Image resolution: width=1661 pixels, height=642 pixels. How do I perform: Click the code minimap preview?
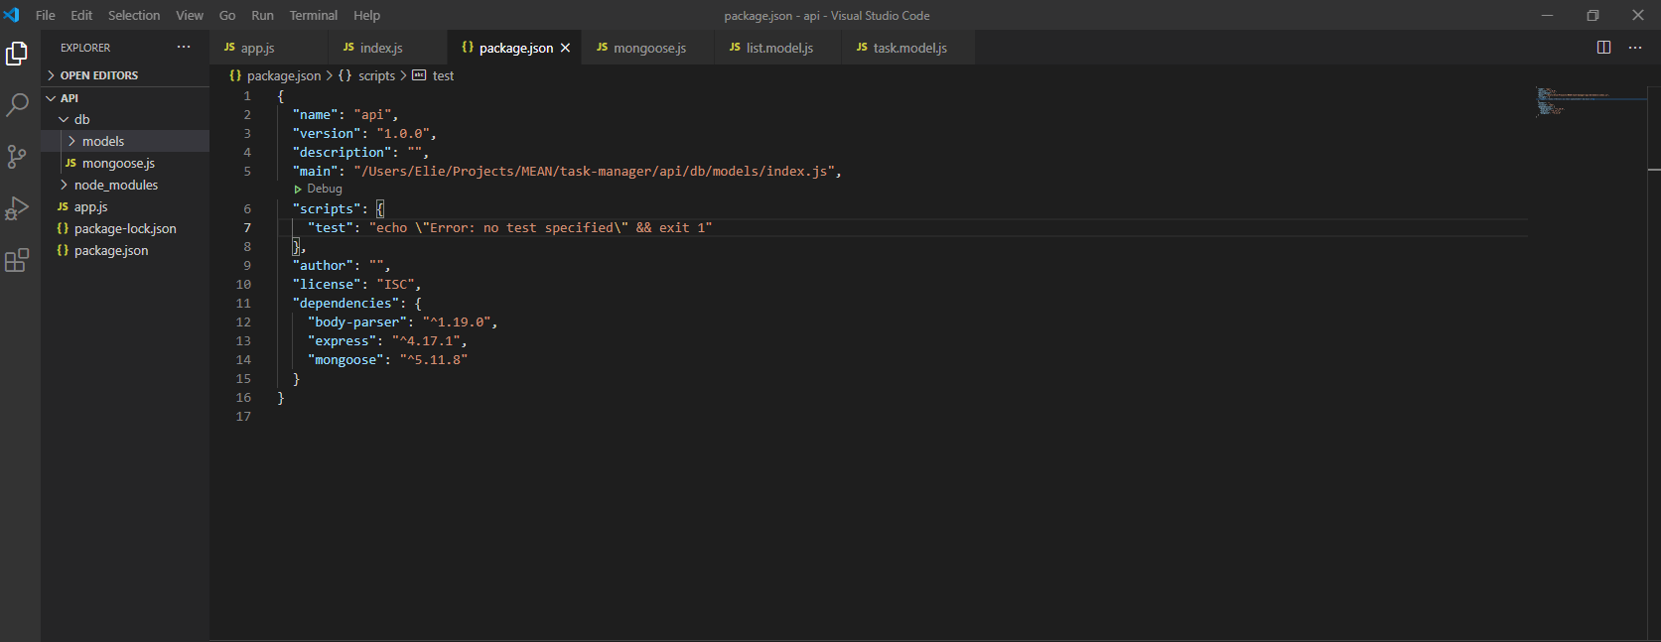[1573, 101]
